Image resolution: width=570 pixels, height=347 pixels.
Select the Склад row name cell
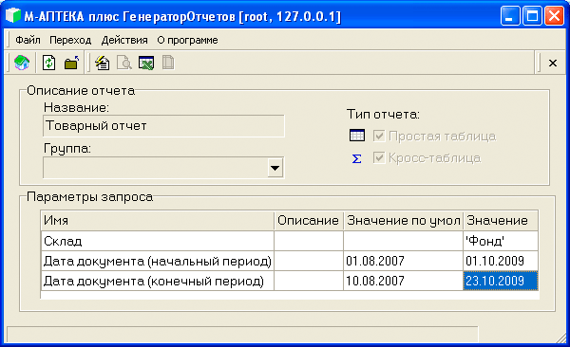[x=158, y=241]
